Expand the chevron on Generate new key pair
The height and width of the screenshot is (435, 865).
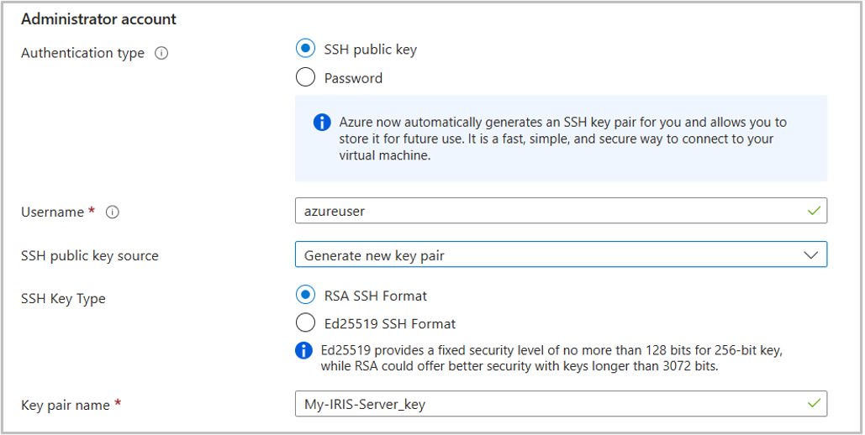(810, 255)
